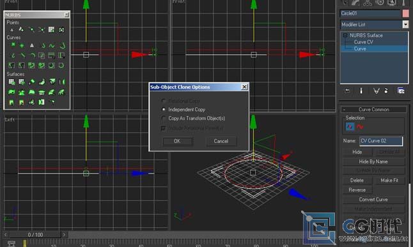413x247 pixels.
Task: Select the Independent Copy radio button
Action: [164, 109]
